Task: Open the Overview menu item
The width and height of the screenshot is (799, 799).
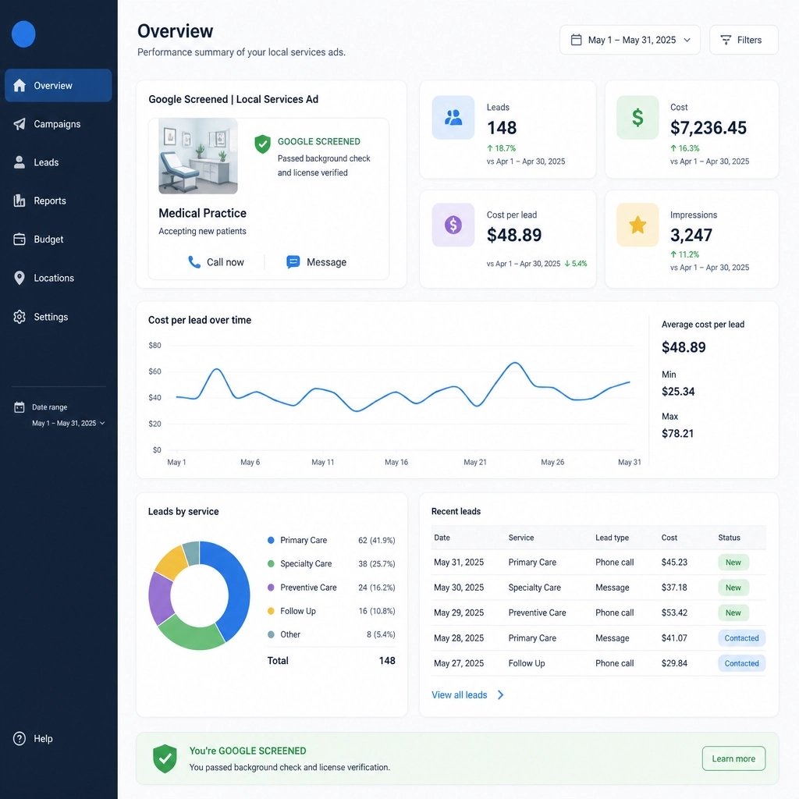Action: point(58,85)
